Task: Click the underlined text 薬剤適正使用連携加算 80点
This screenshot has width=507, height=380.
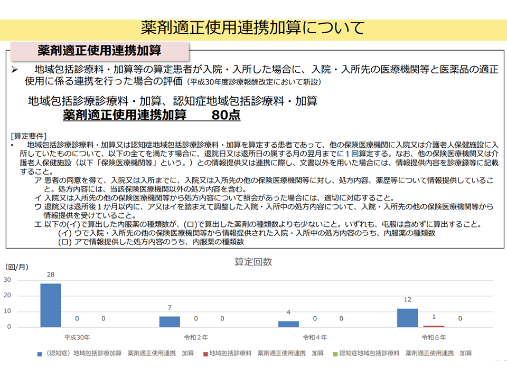Action: coord(152,115)
